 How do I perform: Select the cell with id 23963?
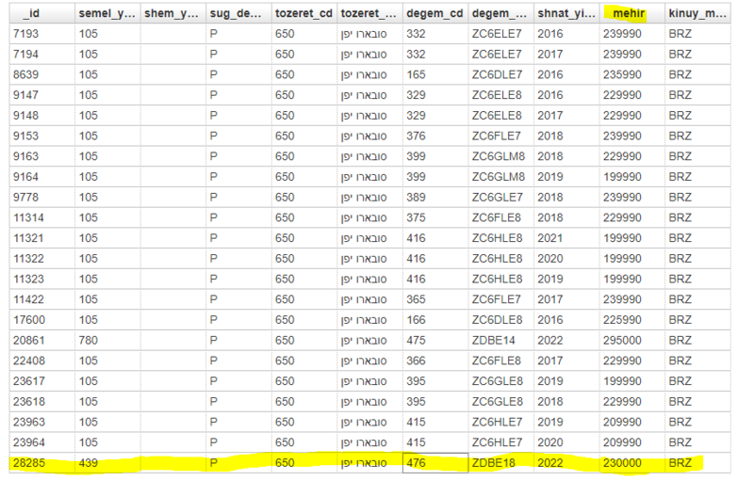41,422
